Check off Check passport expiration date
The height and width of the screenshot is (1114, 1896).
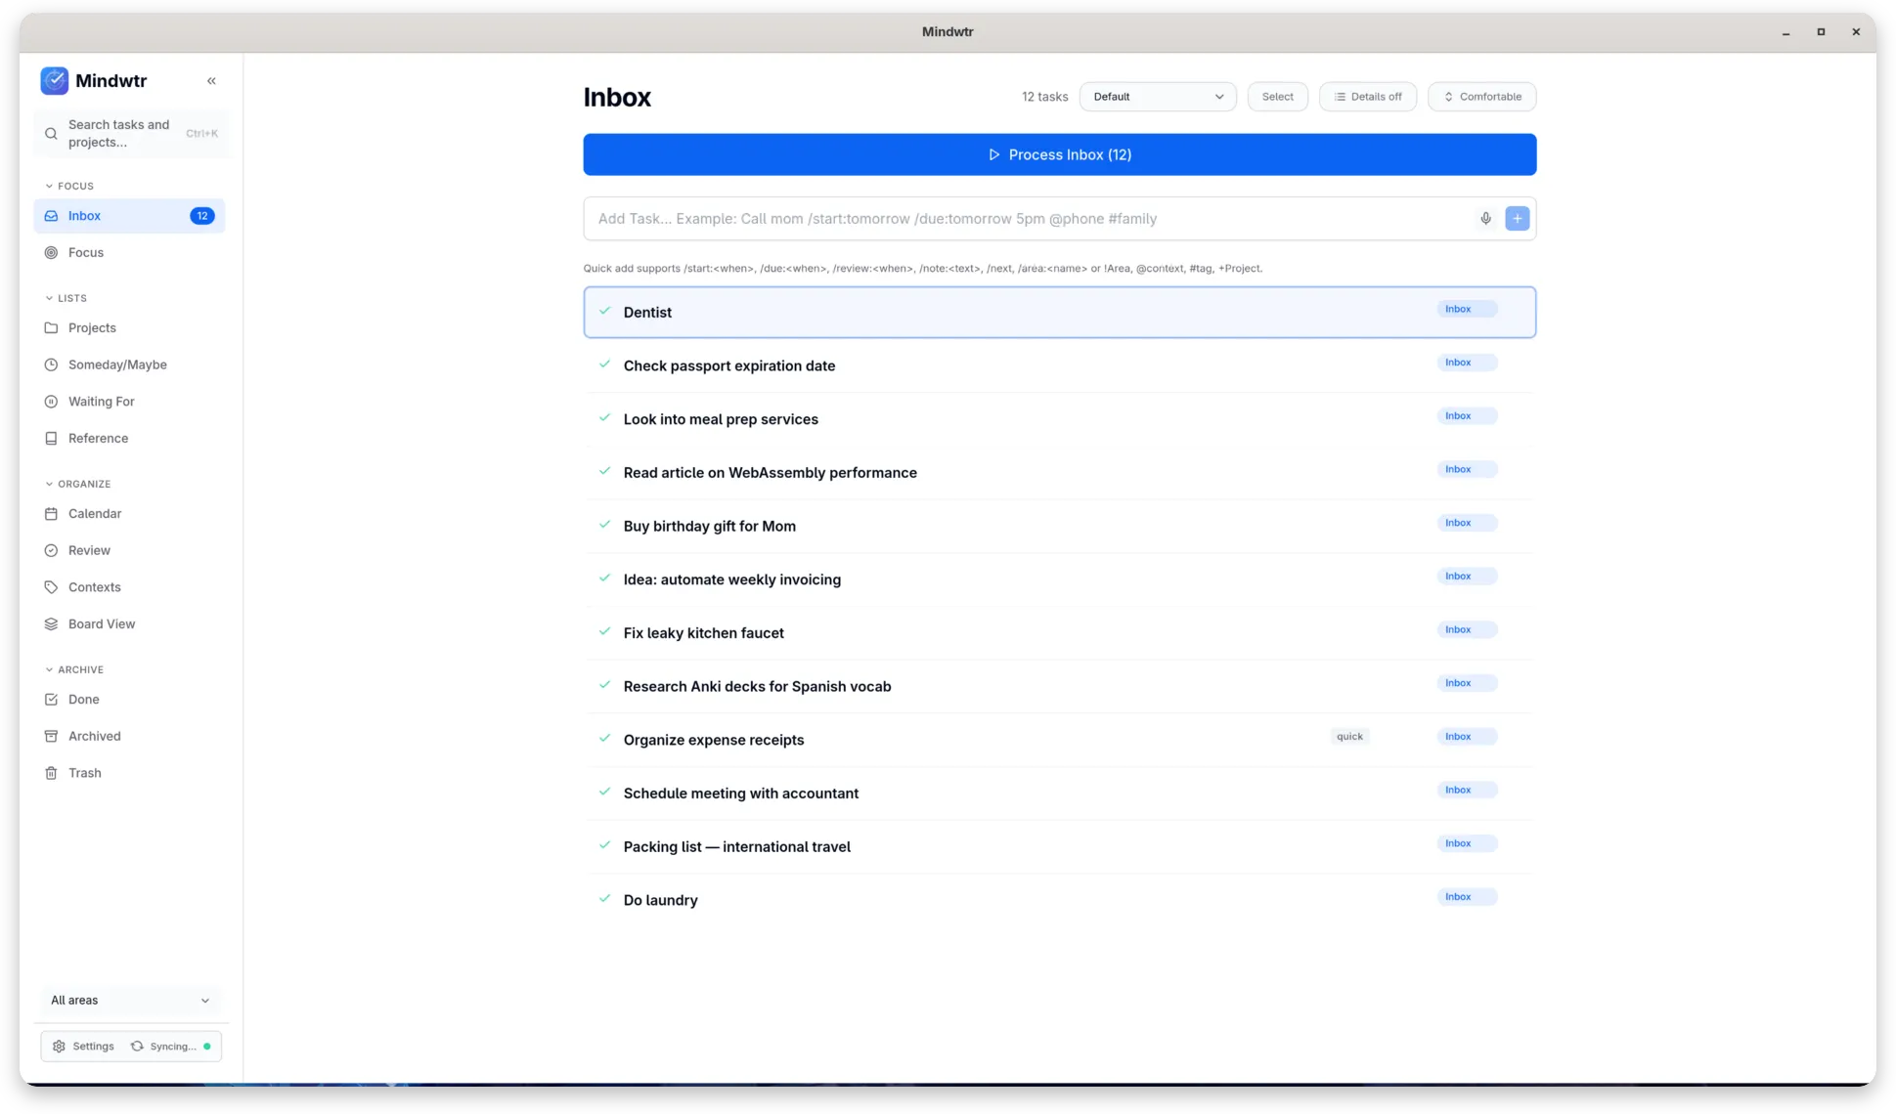tap(604, 364)
